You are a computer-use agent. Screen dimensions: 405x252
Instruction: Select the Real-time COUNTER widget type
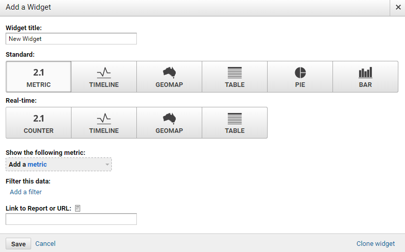pyautogui.click(x=38, y=123)
